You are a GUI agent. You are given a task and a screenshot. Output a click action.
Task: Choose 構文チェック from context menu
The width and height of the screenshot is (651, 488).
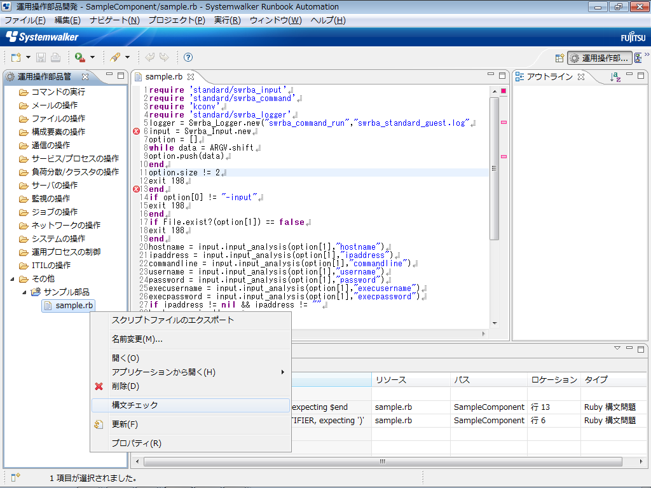(191, 405)
